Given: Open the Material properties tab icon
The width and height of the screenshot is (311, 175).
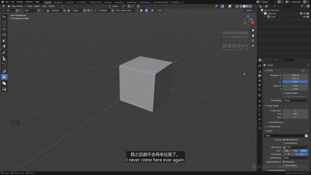Looking at the screenshot, I should point(259,128).
